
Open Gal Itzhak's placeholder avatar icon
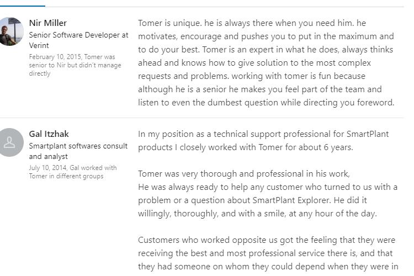10,142
